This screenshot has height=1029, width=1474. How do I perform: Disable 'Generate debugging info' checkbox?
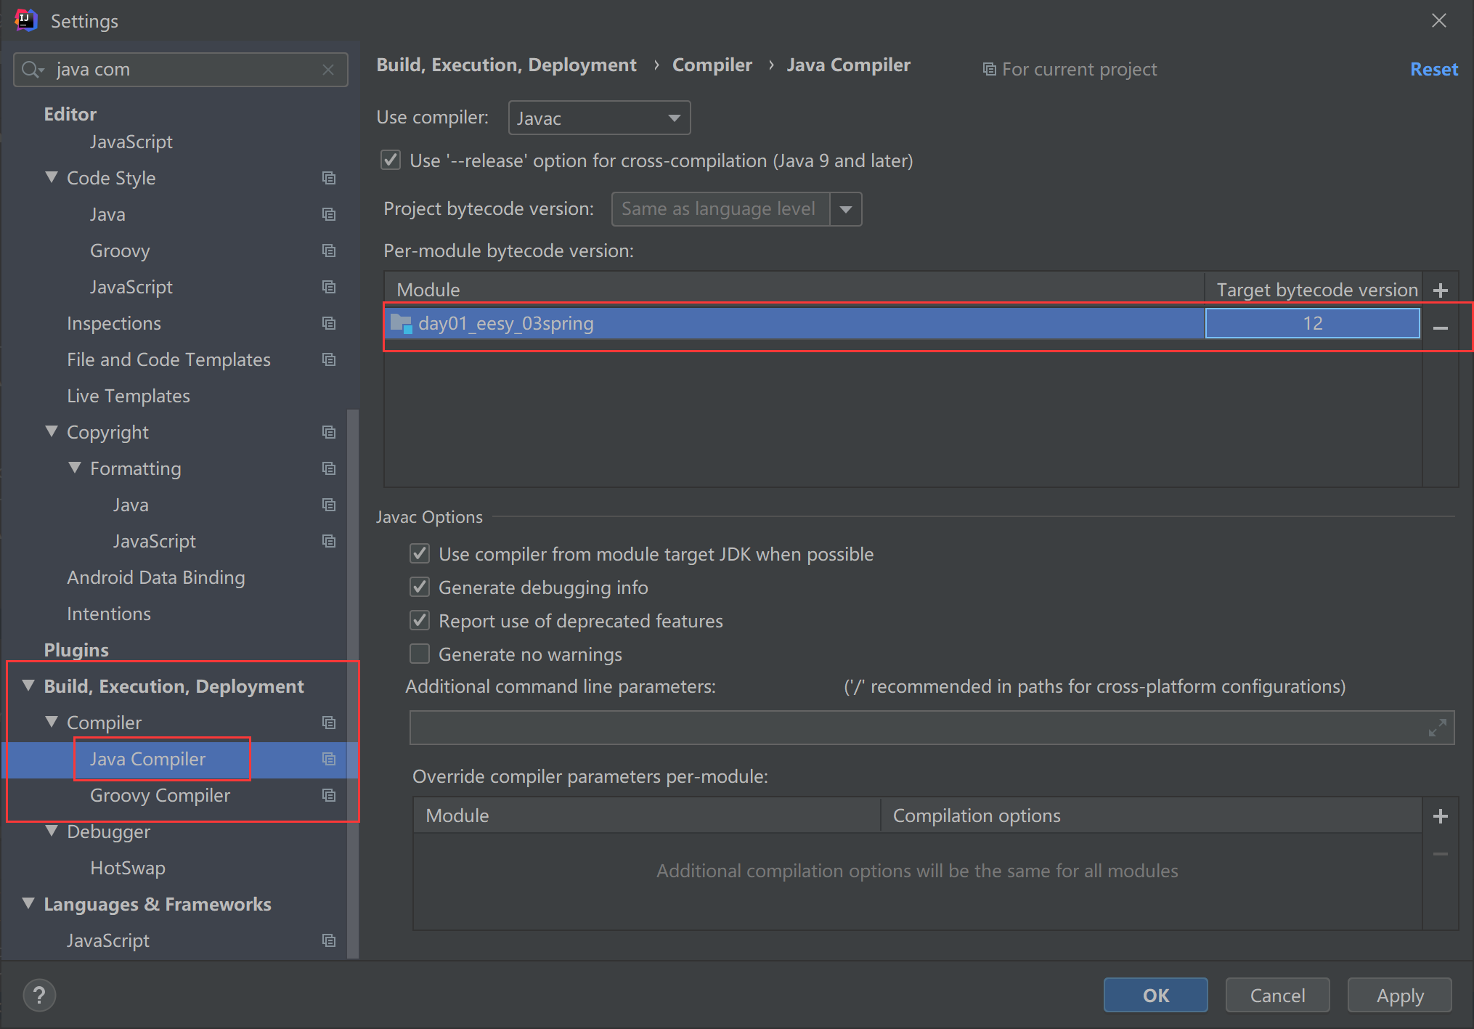[x=420, y=587]
